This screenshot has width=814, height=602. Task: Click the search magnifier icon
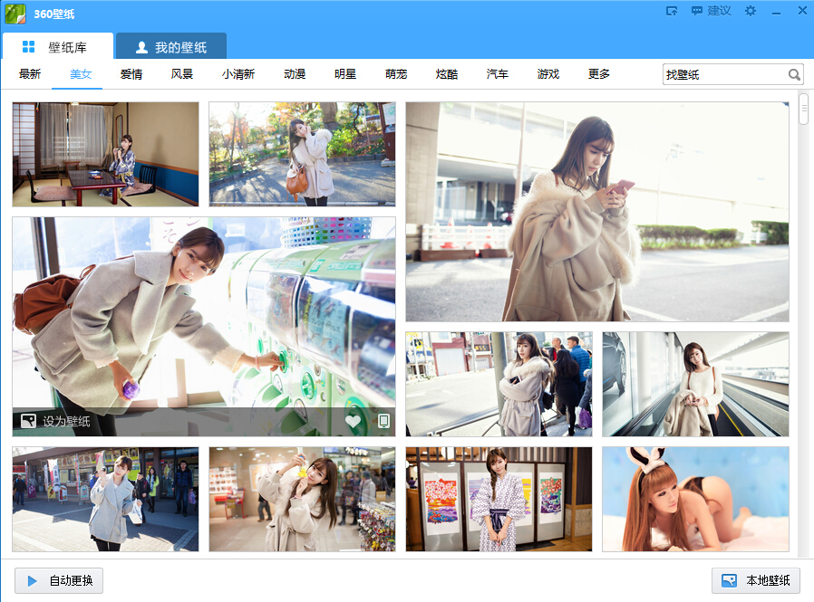click(794, 75)
